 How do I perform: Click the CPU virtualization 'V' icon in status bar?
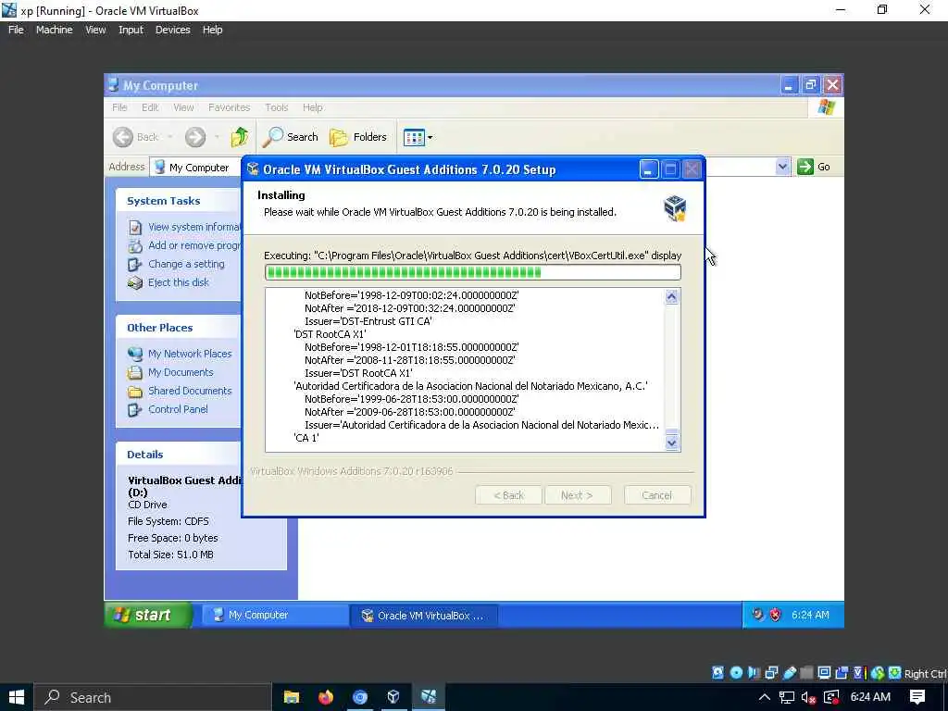[x=859, y=672]
